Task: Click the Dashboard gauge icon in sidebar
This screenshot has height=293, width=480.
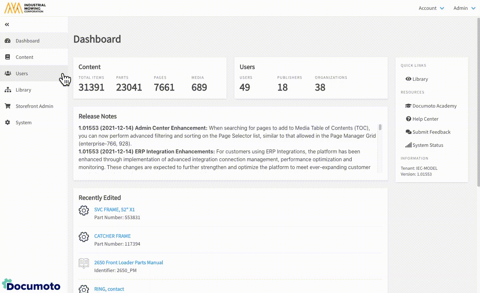Action: click(8, 41)
